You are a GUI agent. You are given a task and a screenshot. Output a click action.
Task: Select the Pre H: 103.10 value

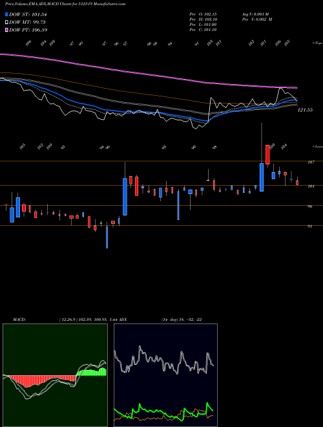click(203, 19)
